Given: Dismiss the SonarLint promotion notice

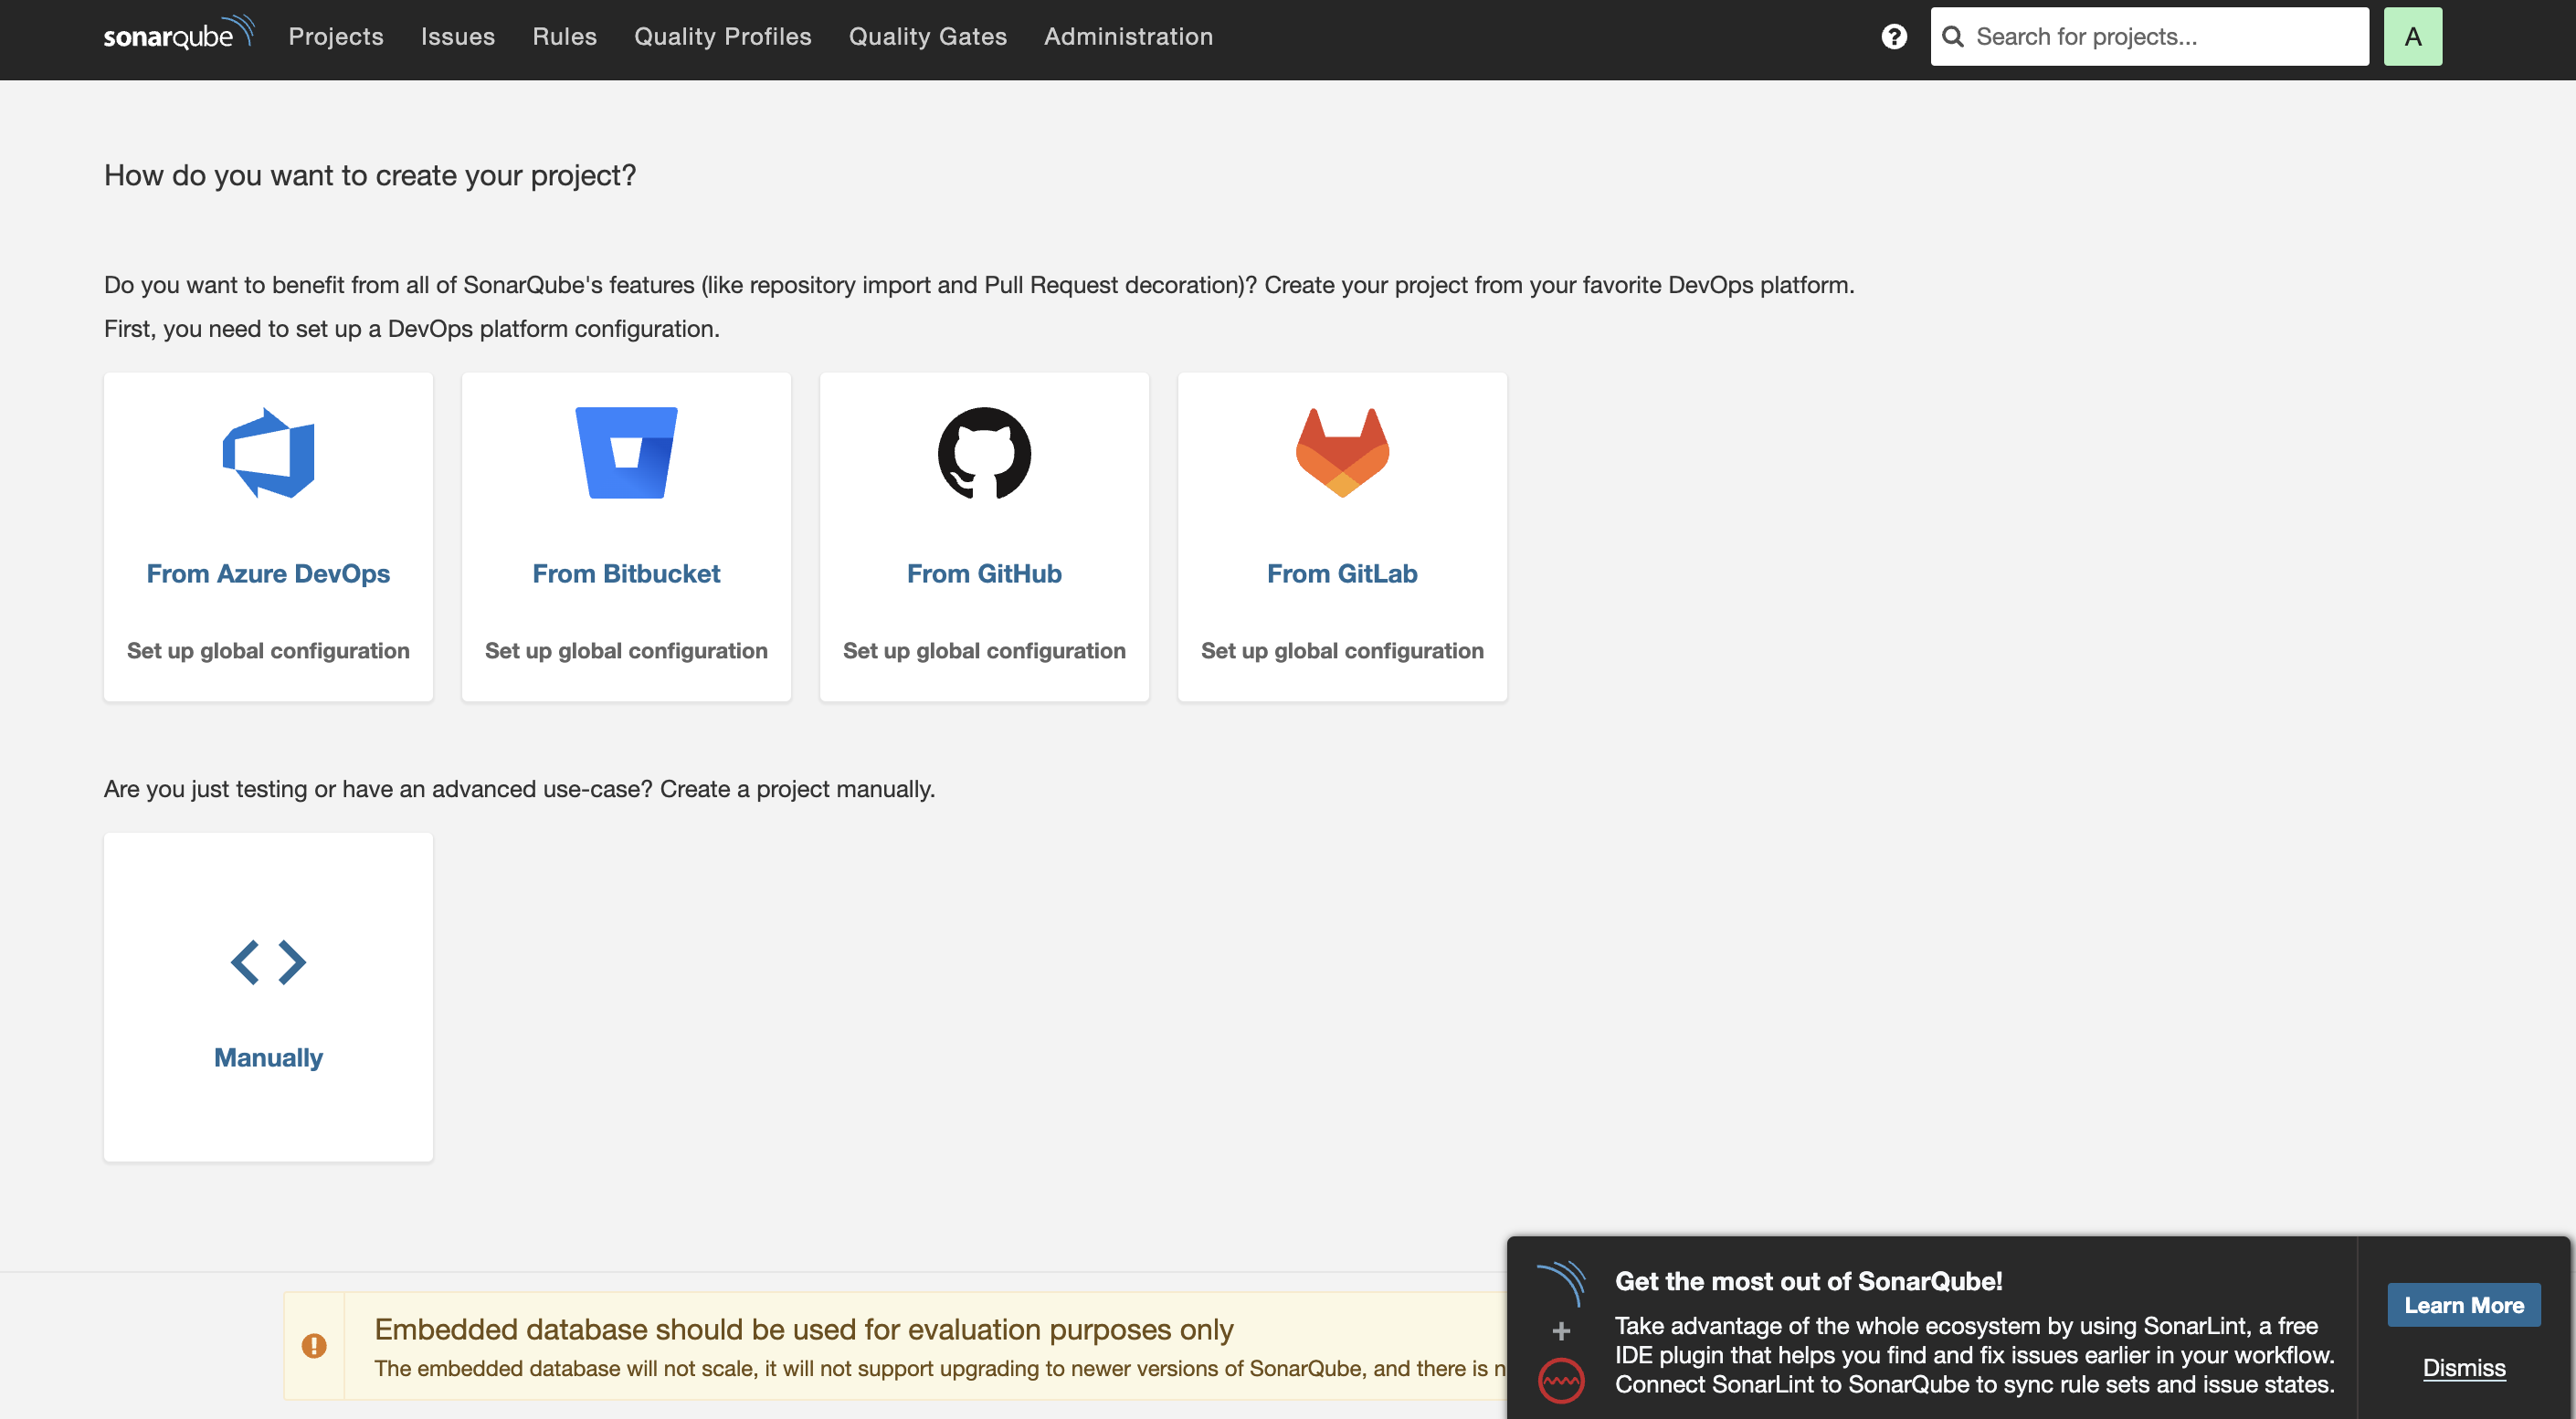Looking at the screenshot, I should click(x=2463, y=1367).
